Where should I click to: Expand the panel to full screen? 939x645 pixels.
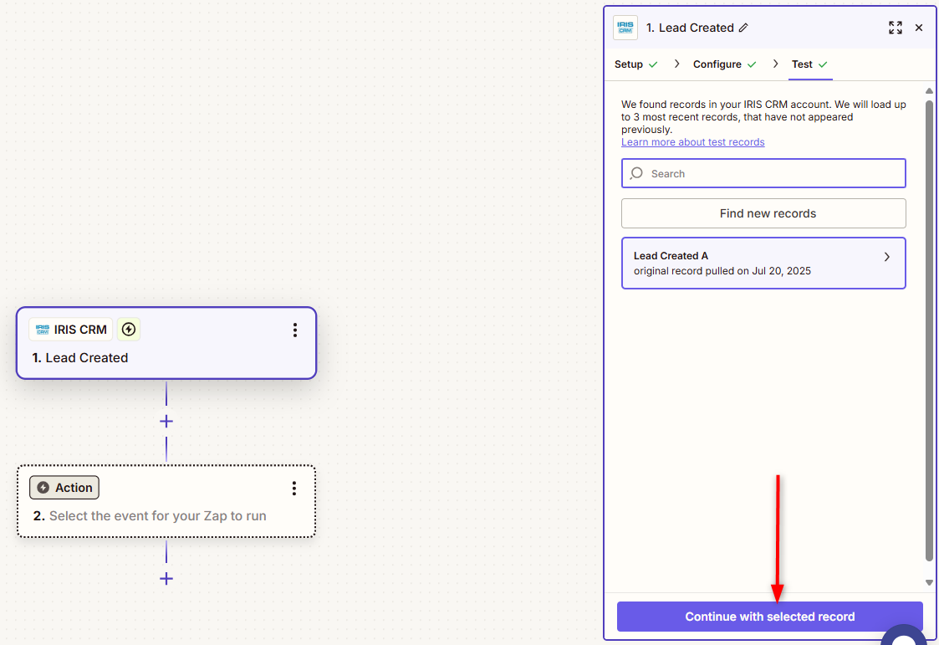[x=896, y=28]
